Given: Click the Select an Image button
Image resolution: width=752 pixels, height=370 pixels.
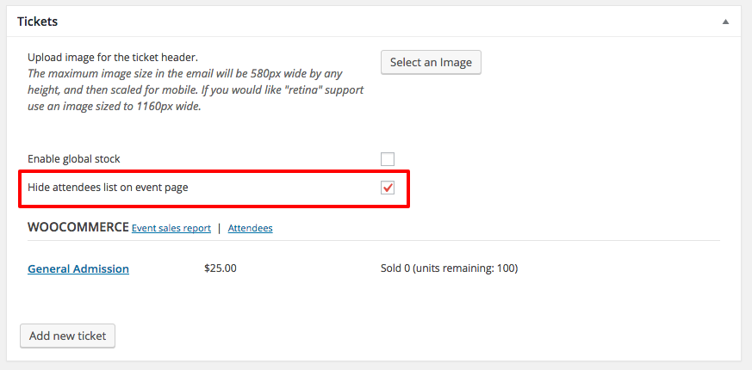Looking at the screenshot, I should point(431,62).
